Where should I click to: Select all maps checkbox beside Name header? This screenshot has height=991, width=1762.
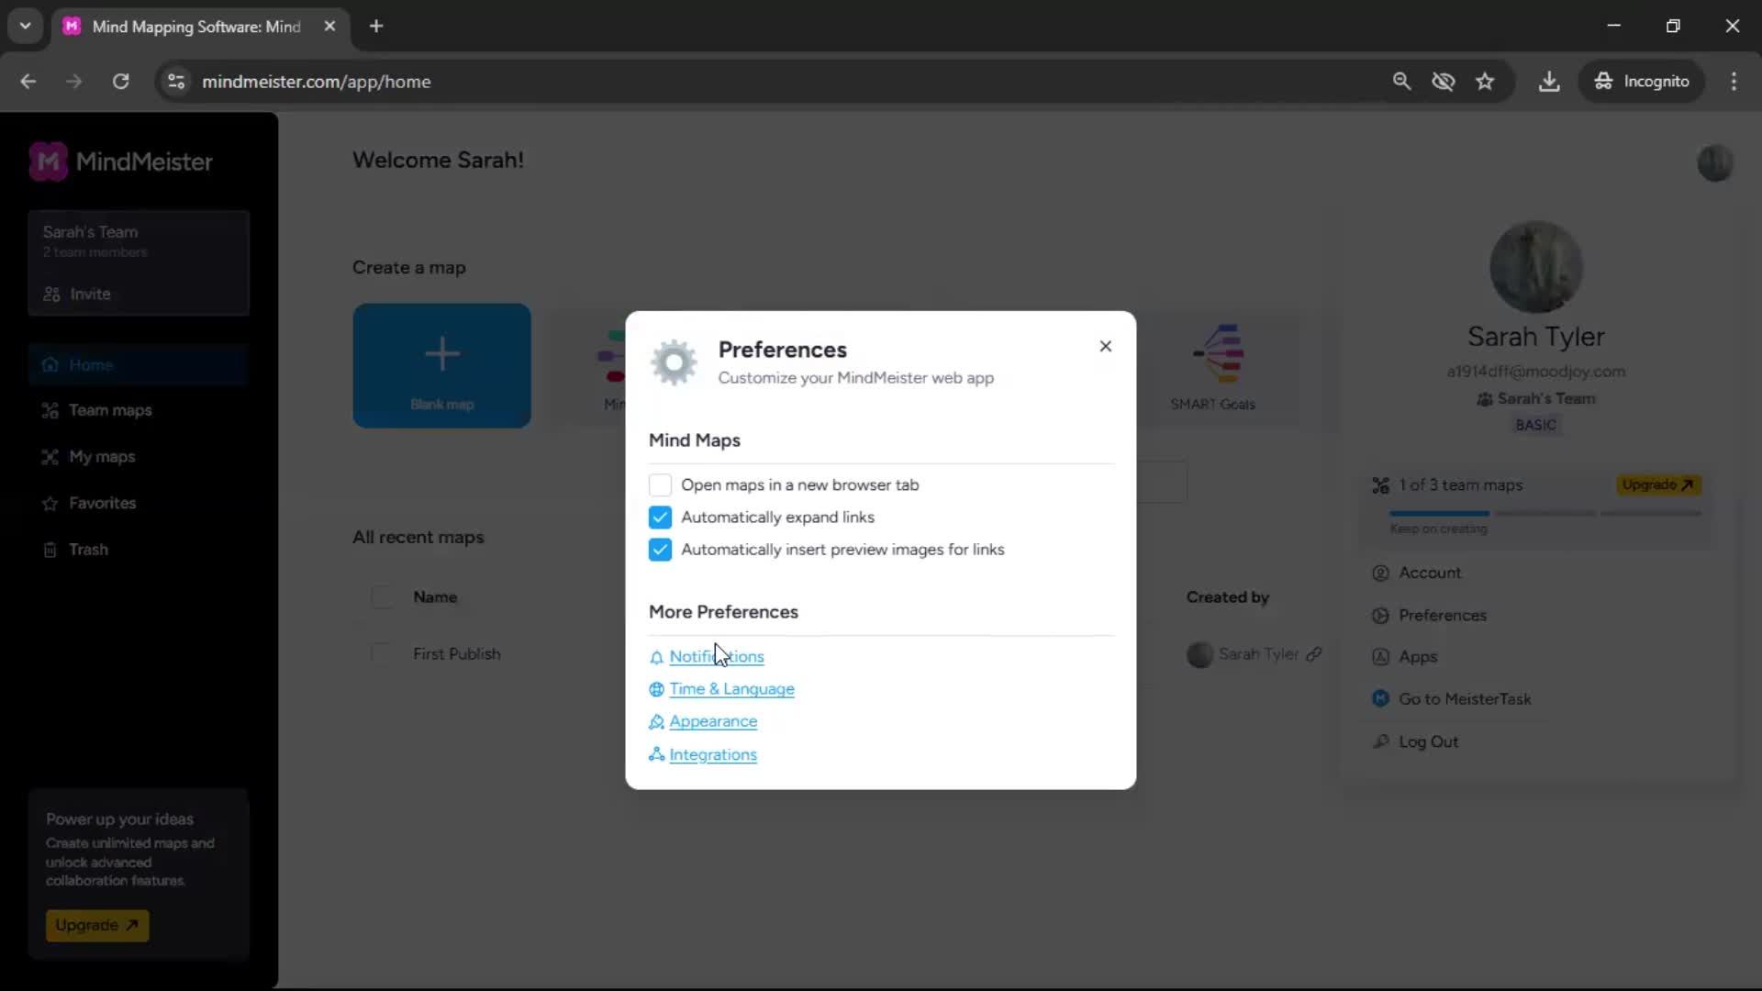[x=383, y=597]
